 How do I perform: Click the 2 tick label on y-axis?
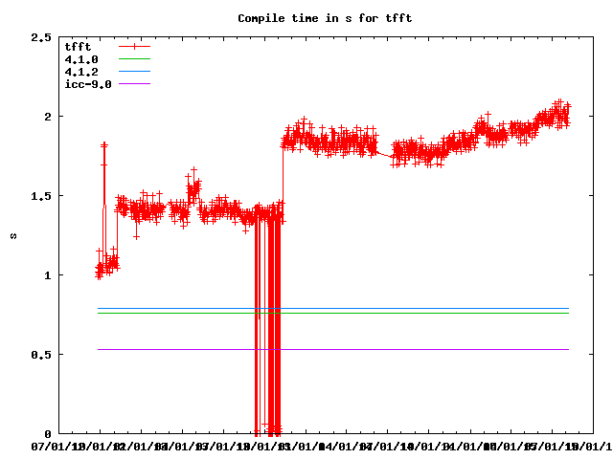coord(48,117)
